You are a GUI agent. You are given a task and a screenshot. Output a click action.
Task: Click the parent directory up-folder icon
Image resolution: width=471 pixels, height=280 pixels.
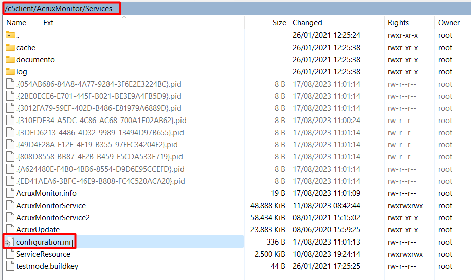click(x=10, y=35)
